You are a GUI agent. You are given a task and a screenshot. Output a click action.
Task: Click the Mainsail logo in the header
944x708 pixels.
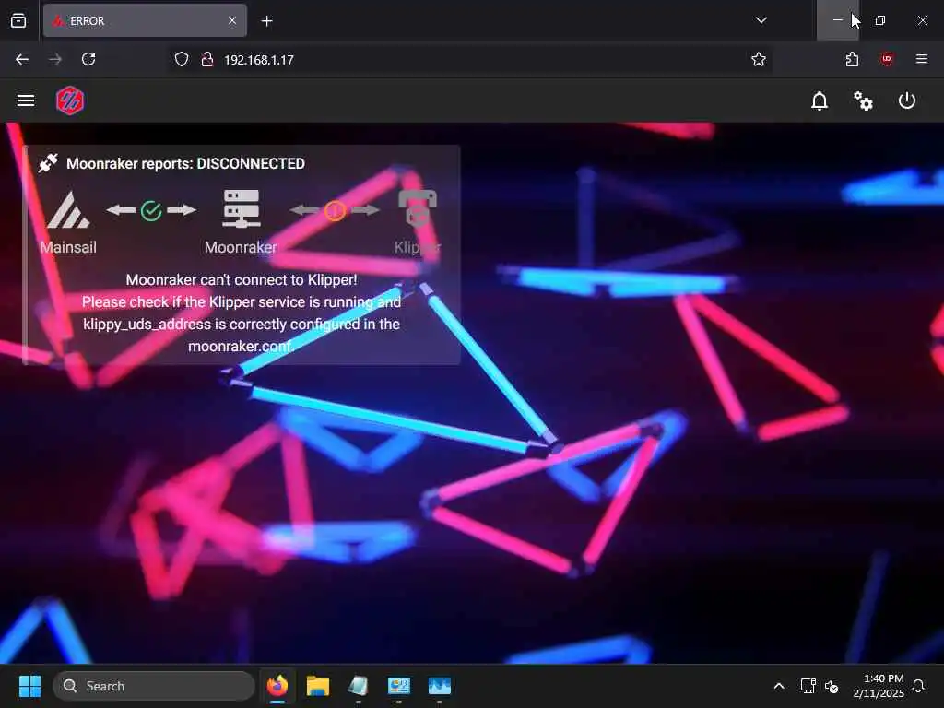pos(70,100)
